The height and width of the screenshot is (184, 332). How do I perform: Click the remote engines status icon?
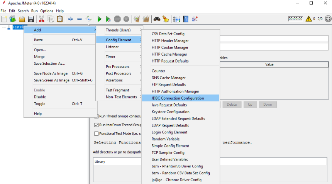(328, 19)
